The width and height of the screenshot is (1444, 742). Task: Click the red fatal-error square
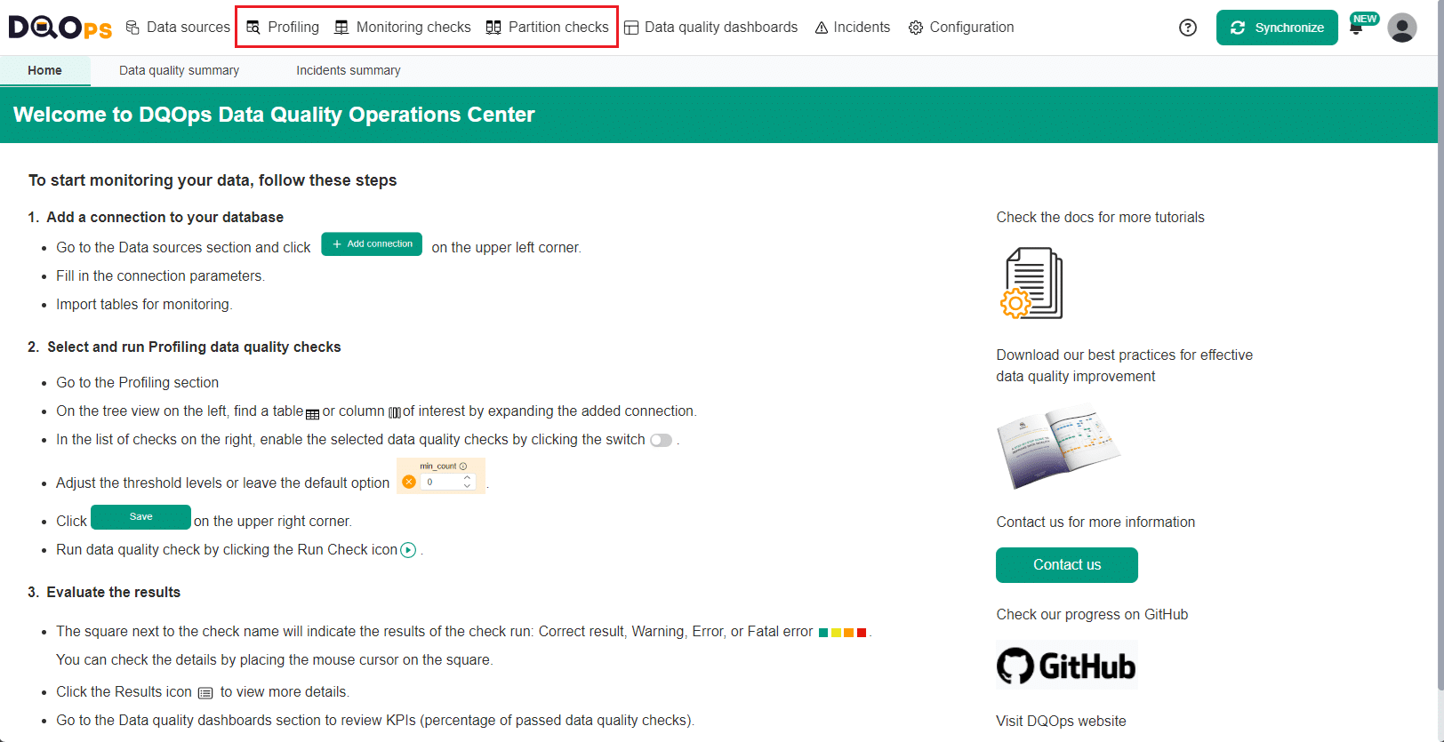pos(862,633)
